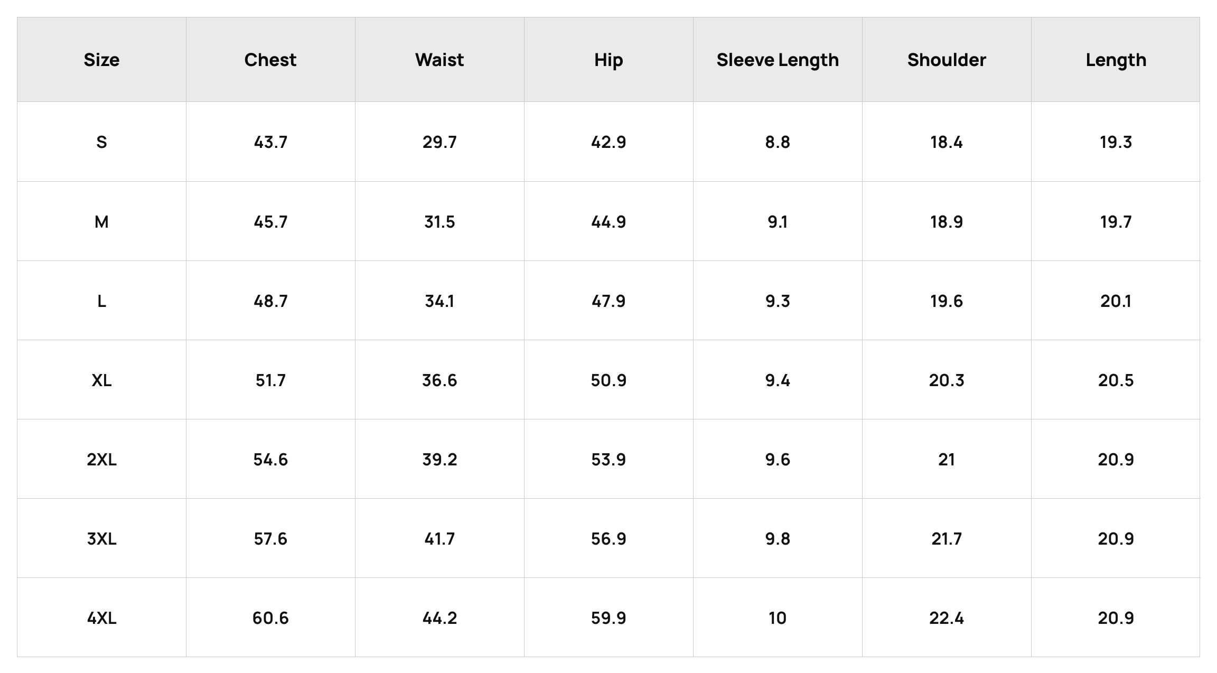
Task: Click the Length column header
Action: pos(1116,60)
